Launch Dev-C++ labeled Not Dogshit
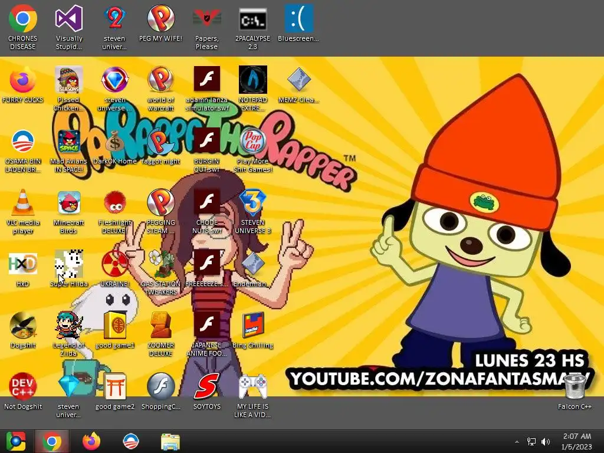 23,386
